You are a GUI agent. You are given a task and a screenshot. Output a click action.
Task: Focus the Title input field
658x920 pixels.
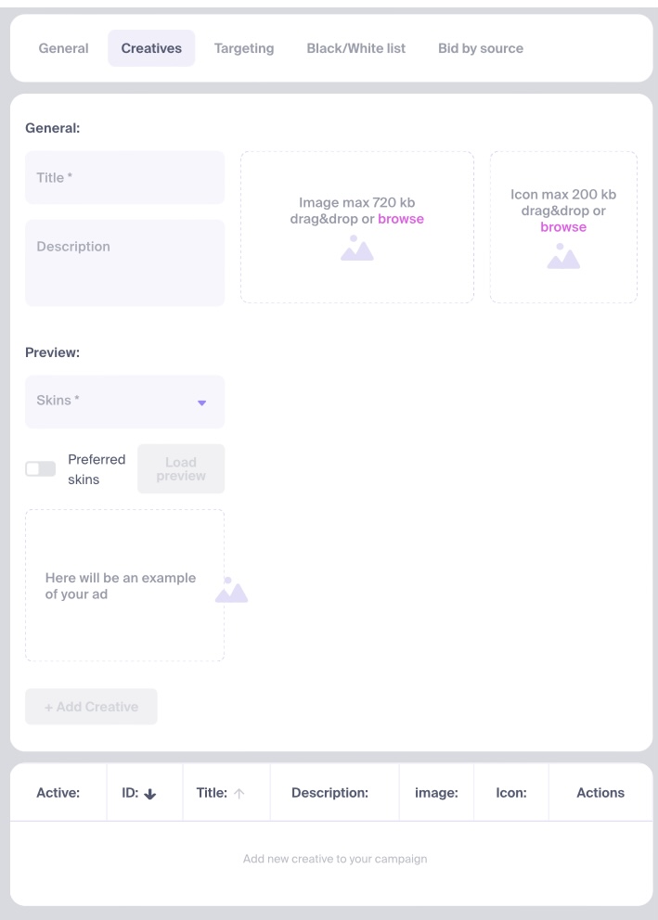tap(124, 178)
